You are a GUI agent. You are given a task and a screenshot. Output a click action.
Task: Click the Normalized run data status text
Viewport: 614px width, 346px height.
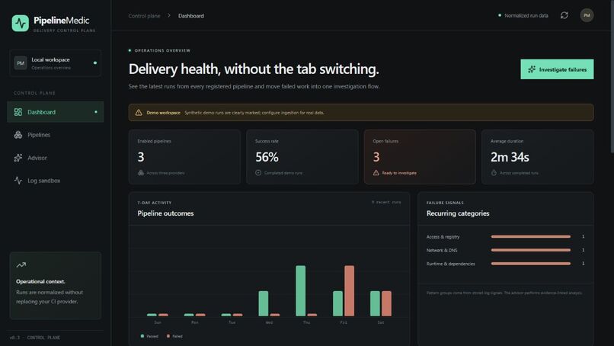(526, 16)
